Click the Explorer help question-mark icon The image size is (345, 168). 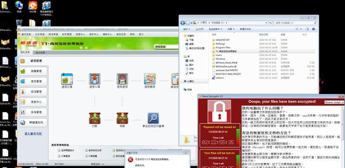click(313, 29)
